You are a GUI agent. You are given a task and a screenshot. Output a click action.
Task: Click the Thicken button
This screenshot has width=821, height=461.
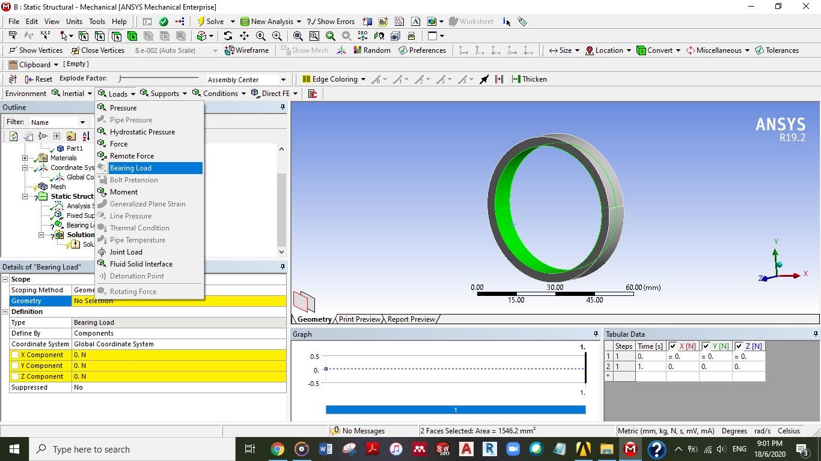coord(529,79)
